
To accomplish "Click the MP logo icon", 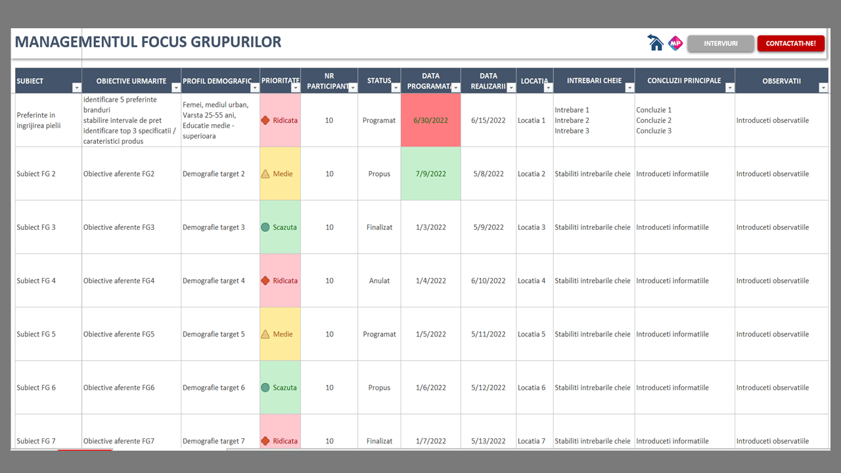I will (x=675, y=43).
